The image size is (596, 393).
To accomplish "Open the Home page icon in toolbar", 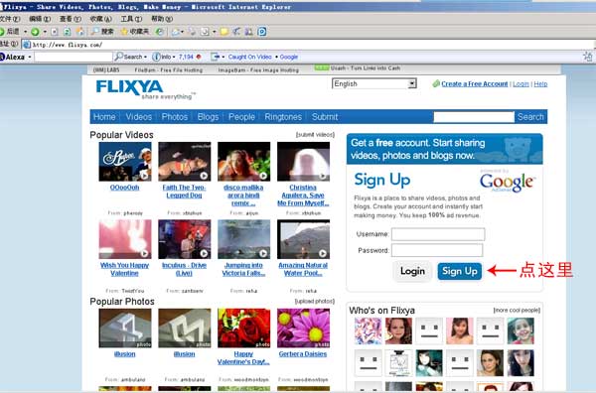I will point(79,32).
